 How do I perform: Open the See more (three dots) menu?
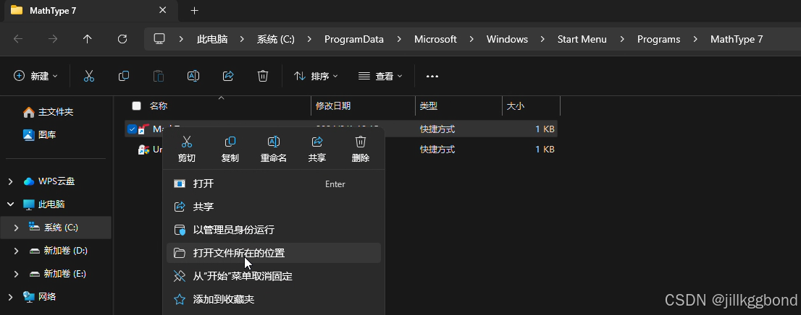432,77
